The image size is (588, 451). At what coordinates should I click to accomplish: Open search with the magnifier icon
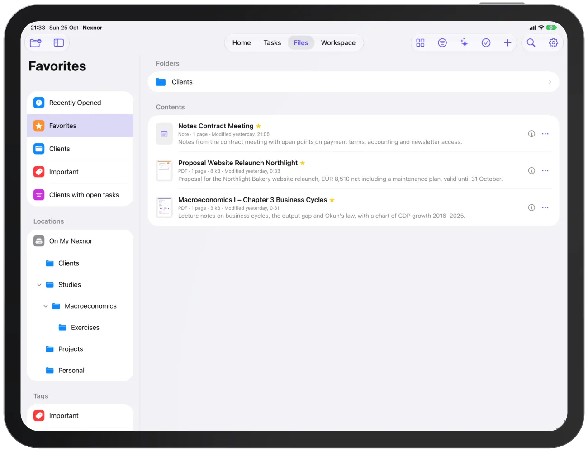[531, 43]
